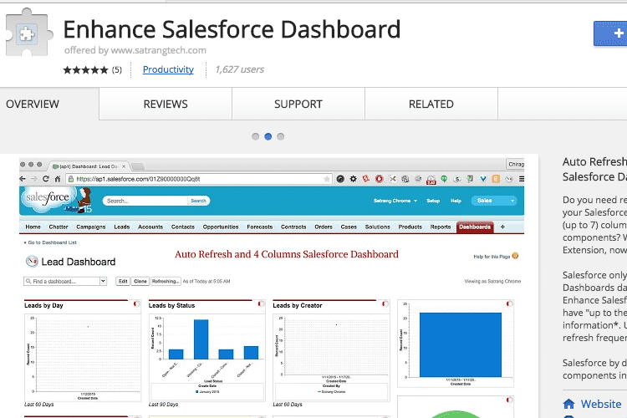Screen dimensions: 627x418
Task: Open the RELATED tab
Action: [x=431, y=104]
